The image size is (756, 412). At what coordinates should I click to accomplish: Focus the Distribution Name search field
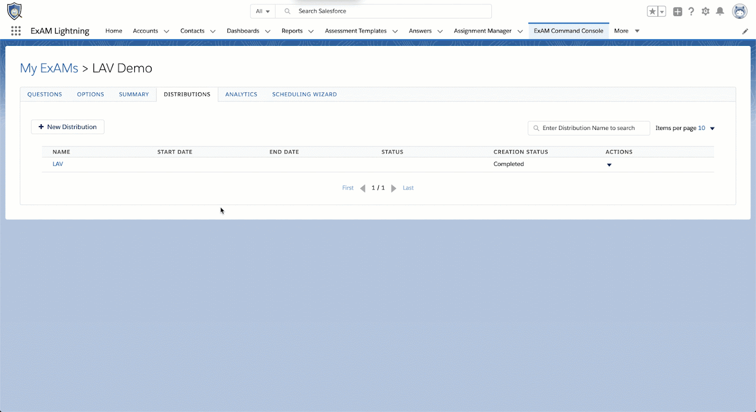pos(589,128)
